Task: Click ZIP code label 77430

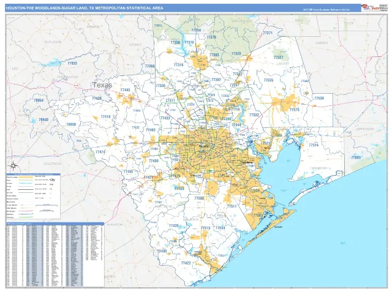Action: [173, 225]
